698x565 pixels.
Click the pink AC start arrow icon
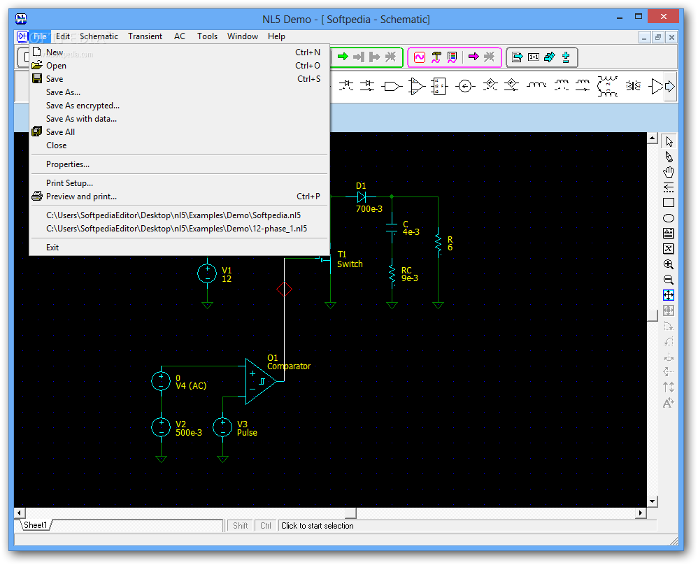coord(473,57)
